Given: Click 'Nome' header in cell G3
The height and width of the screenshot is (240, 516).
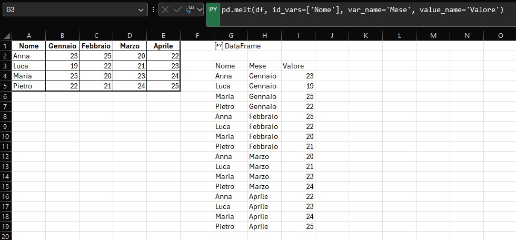Looking at the screenshot, I should (225, 66).
